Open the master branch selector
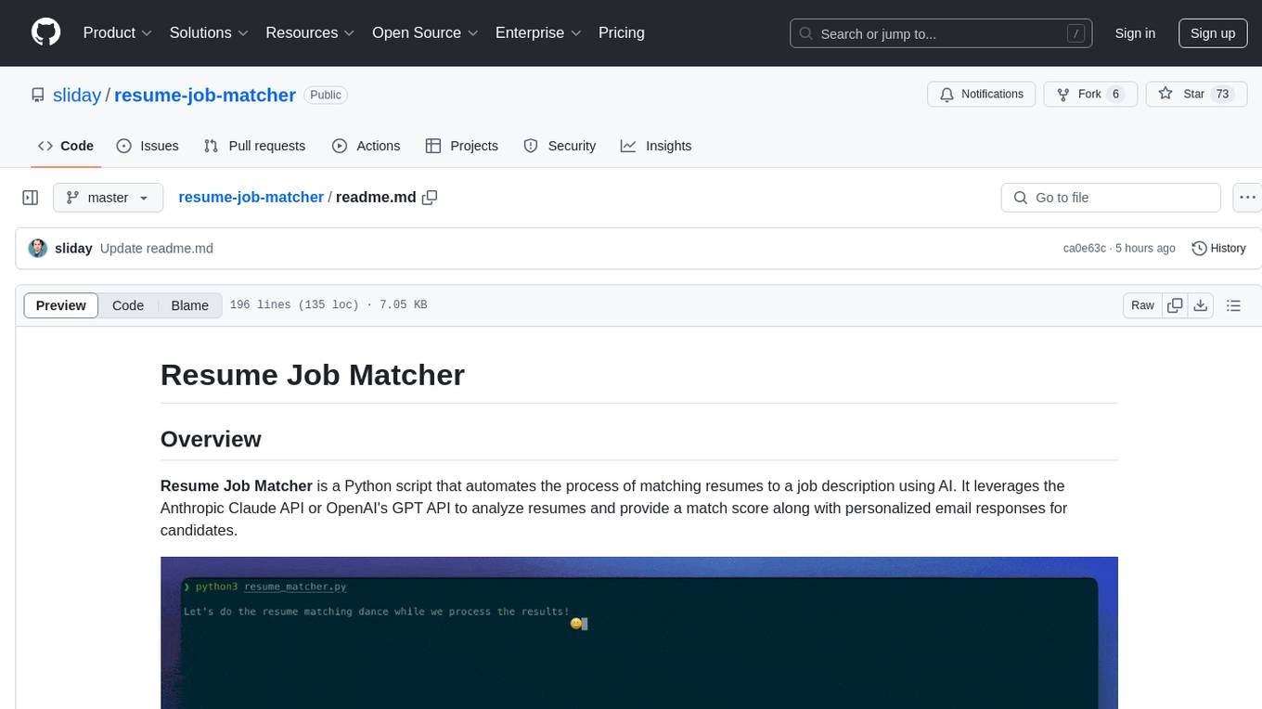1262x709 pixels. (x=108, y=198)
